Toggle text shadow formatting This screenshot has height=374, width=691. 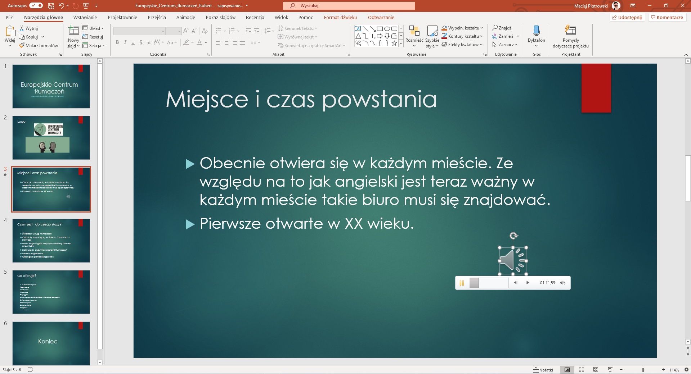point(141,42)
